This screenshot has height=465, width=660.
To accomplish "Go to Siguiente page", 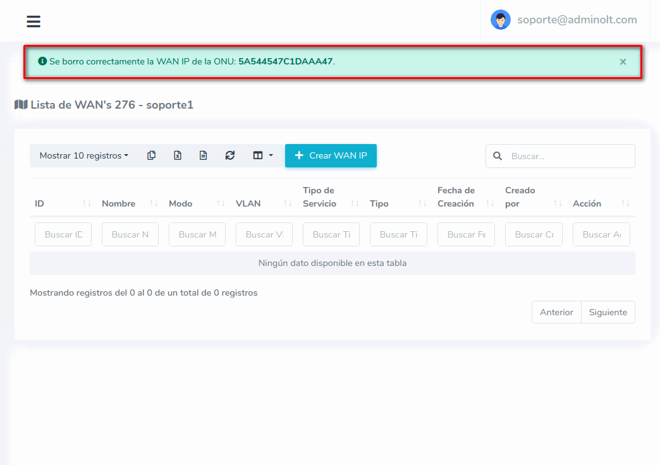I will click(x=608, y=312).
